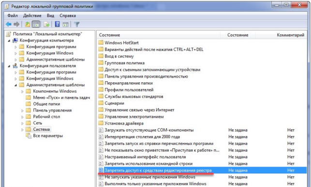Click the 'Конфигурация пользователя' user icon
The width and height of the screenshot is (311, 187).
[15, 66]
